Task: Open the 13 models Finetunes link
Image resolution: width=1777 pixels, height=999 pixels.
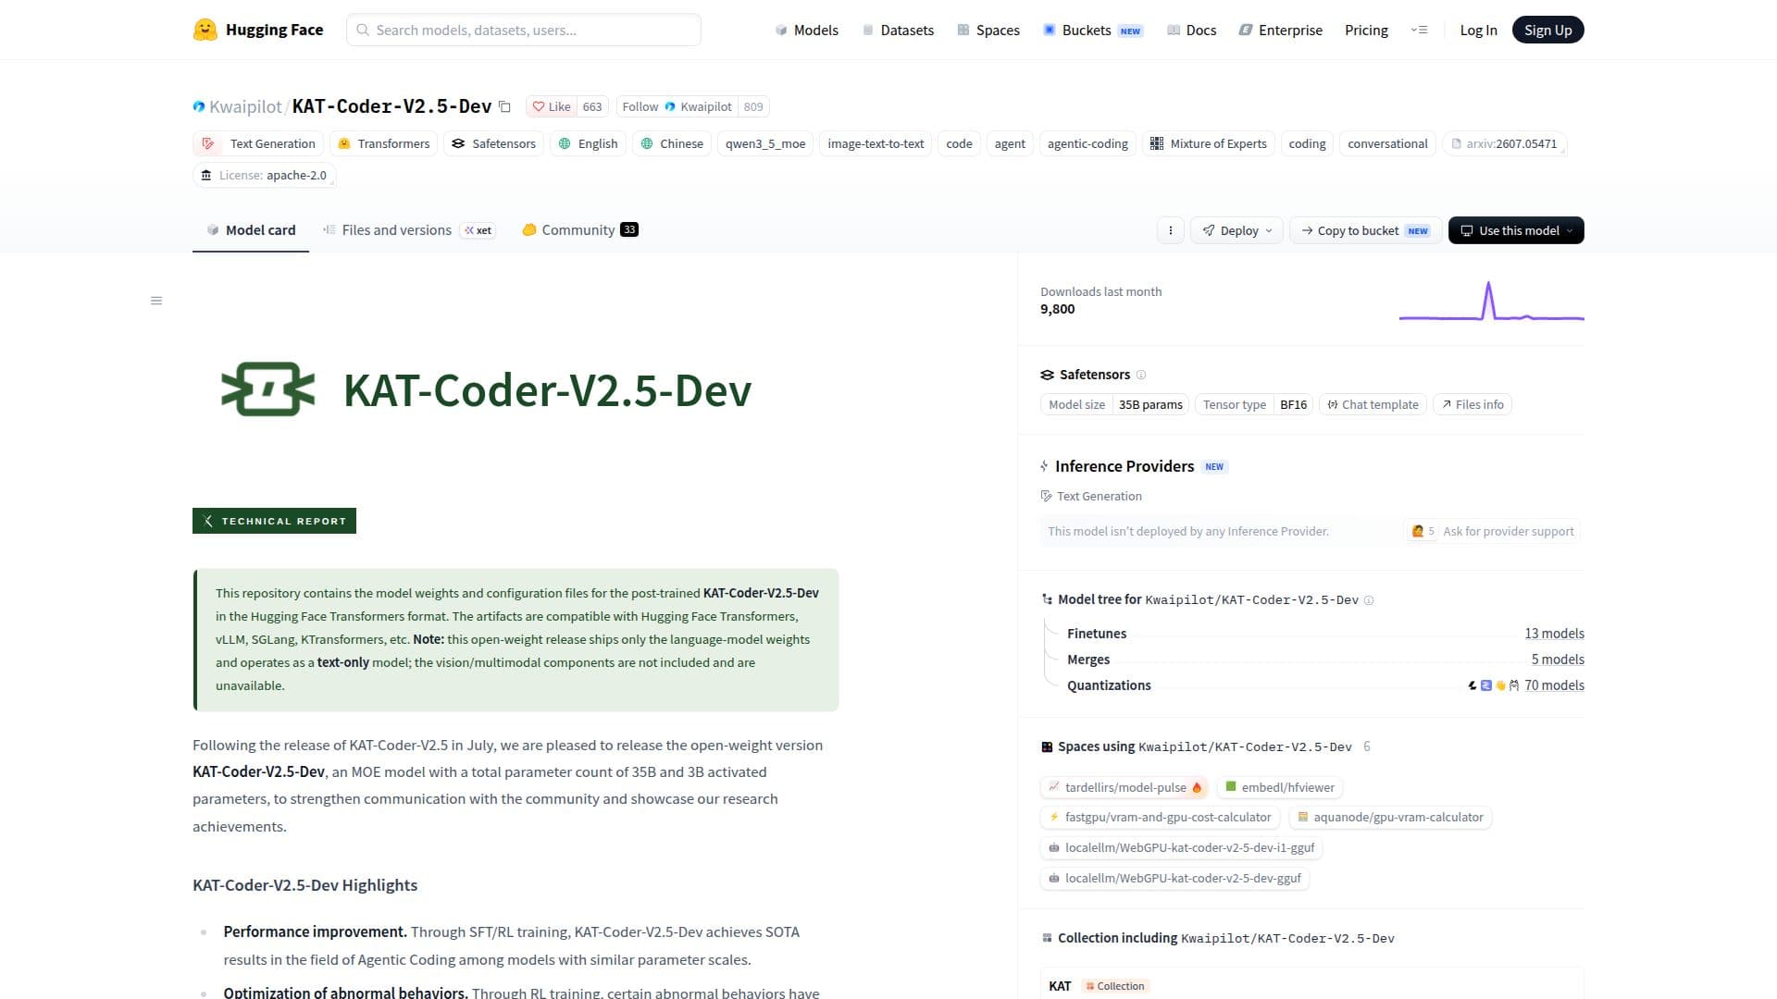Action: click(x=1554, y=634)
